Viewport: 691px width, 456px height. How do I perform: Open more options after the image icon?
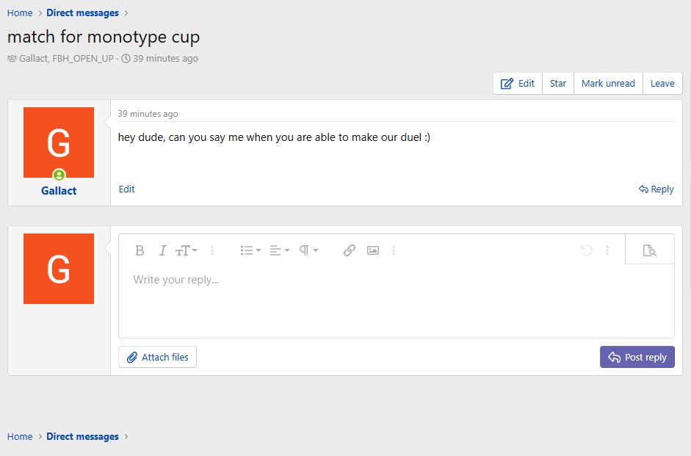394,250
